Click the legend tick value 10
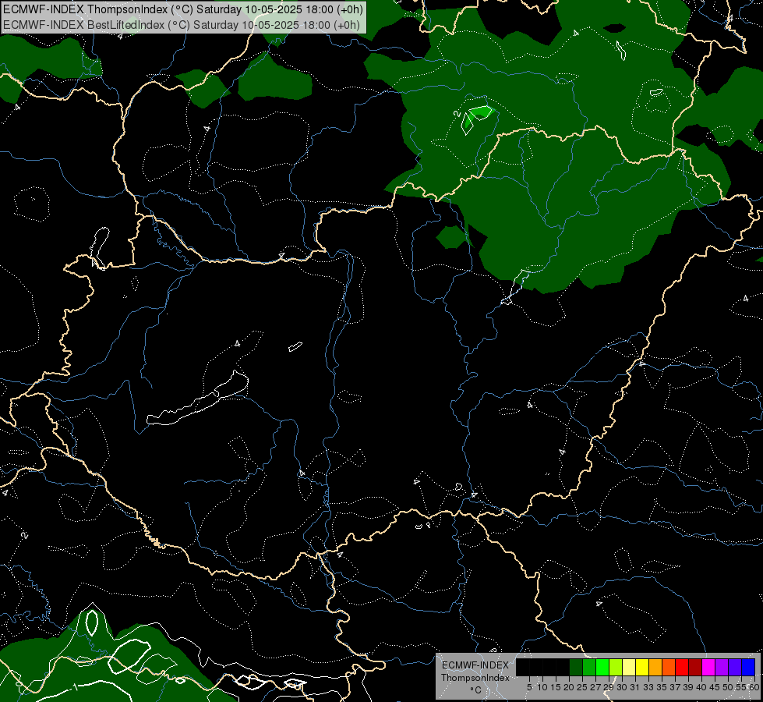Image resolution: width=763 pixels, height=702 pixels. [x=542, y=687]
